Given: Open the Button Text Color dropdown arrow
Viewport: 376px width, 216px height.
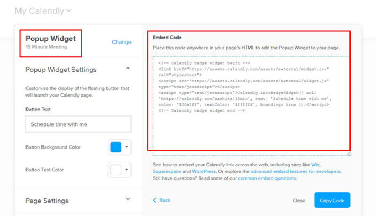Looking at the screenshot, I should click(127, 170).
